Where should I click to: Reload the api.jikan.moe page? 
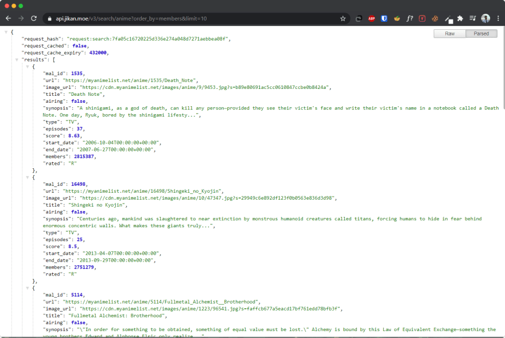[33, 18]
